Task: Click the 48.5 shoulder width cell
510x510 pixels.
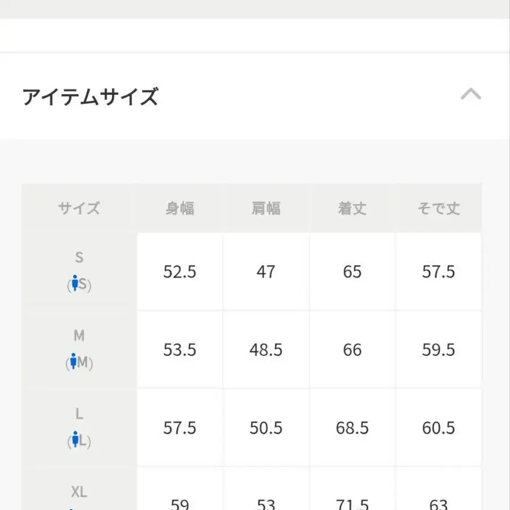Action: 266,350
